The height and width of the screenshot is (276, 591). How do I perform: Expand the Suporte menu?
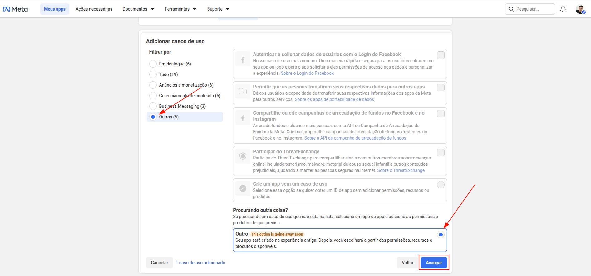tap(218, 9)
